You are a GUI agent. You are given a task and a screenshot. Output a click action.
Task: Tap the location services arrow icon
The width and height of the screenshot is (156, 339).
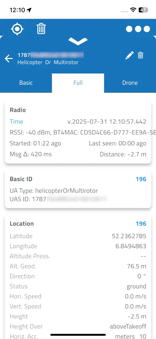pos(29,10)
